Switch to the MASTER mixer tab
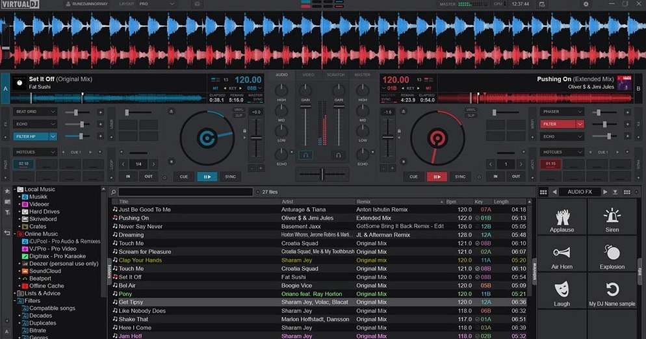 (x=362, y=75)
